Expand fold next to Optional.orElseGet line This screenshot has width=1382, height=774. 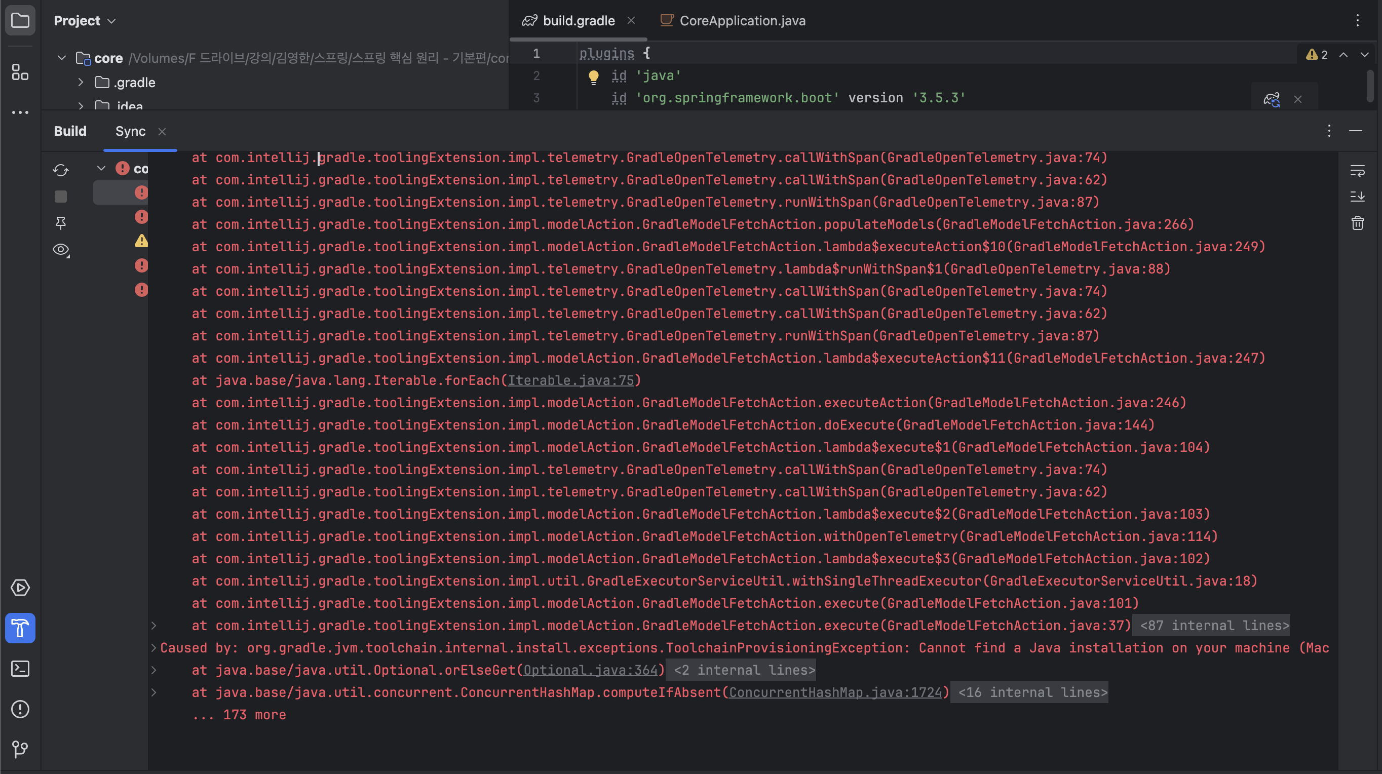tap(153, 670)
